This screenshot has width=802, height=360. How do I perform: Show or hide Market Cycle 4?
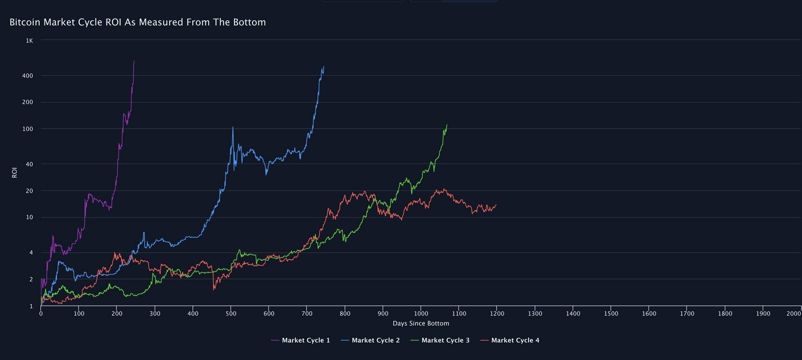click(515, 340)
